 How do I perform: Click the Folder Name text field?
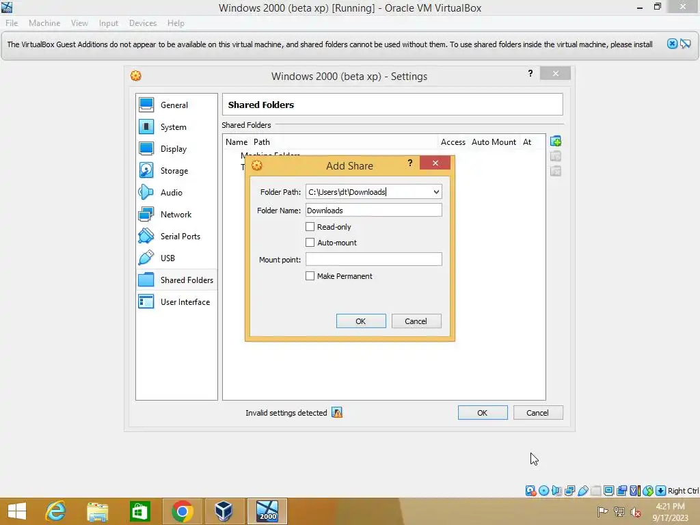(374, 211)
